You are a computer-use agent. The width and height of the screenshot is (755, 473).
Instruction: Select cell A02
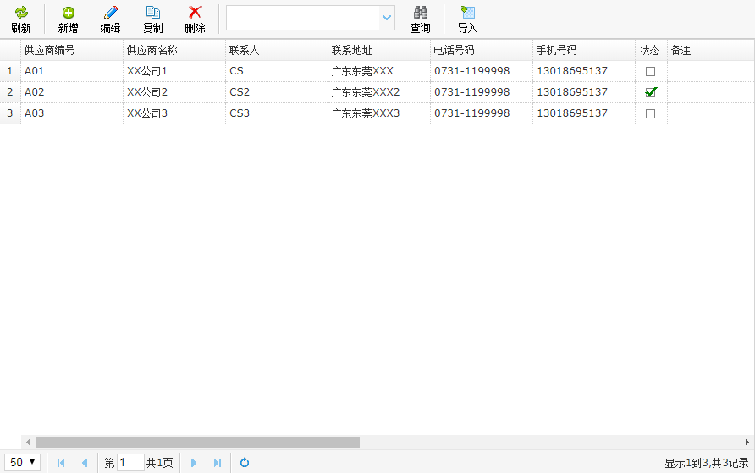(x=72, y=92)
